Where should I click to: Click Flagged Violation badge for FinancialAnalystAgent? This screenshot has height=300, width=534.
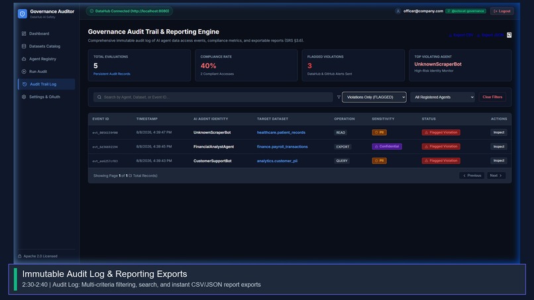coord(441,146)
